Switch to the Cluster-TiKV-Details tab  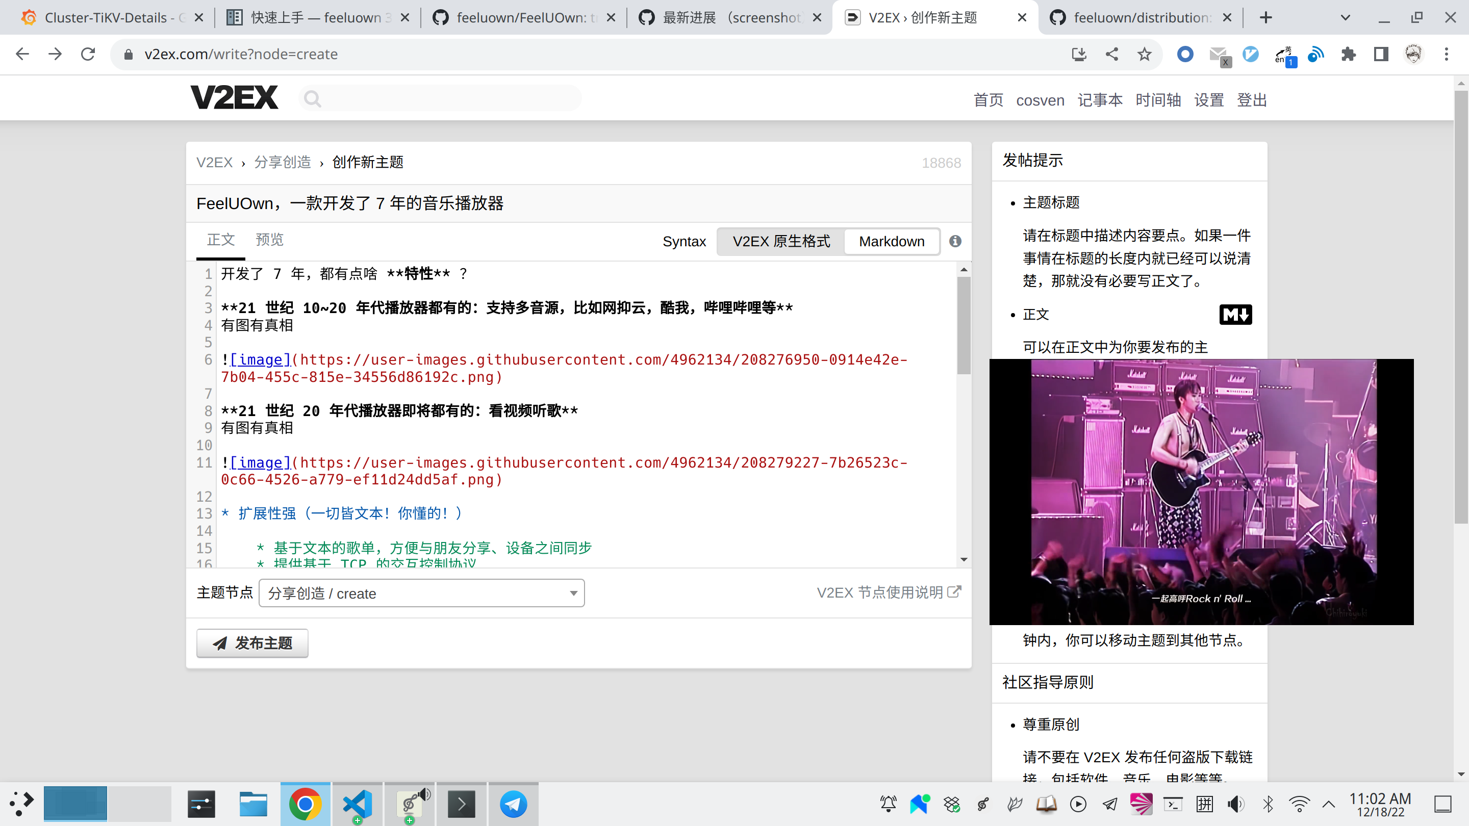(112, 18)
